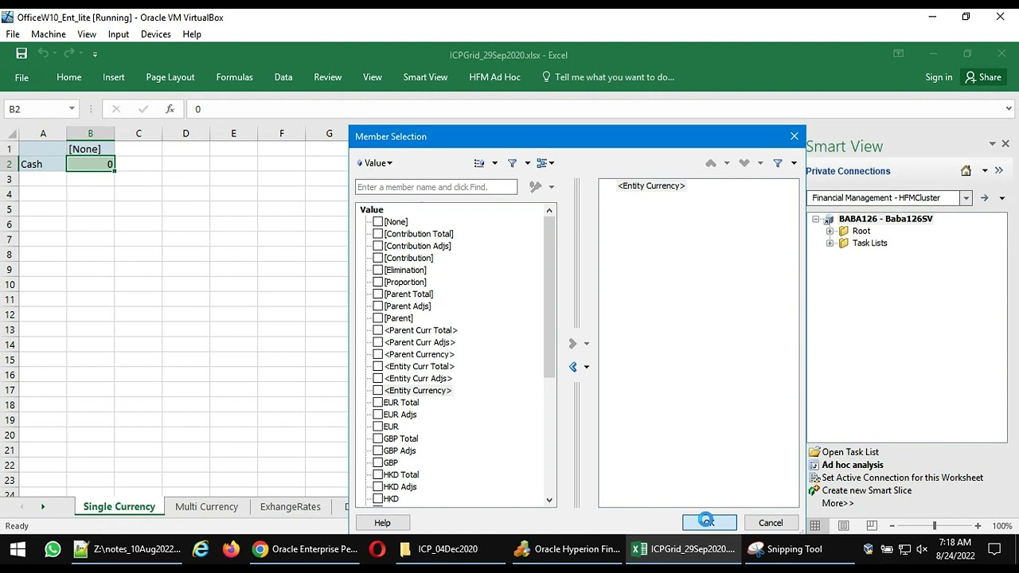Switch to the ExhangeRates sheet
Image resolution: width=1019 pixels, height=573 pixels.
(291, 507)
